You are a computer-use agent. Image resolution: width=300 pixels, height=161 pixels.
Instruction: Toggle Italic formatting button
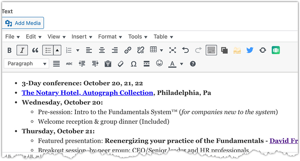pyautogui.click(x=22, y=50)
